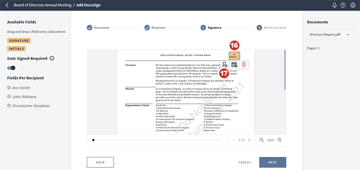The image size is (360, 170).
Task: Select the John Williams recipient
Action: tap(22, 97)
